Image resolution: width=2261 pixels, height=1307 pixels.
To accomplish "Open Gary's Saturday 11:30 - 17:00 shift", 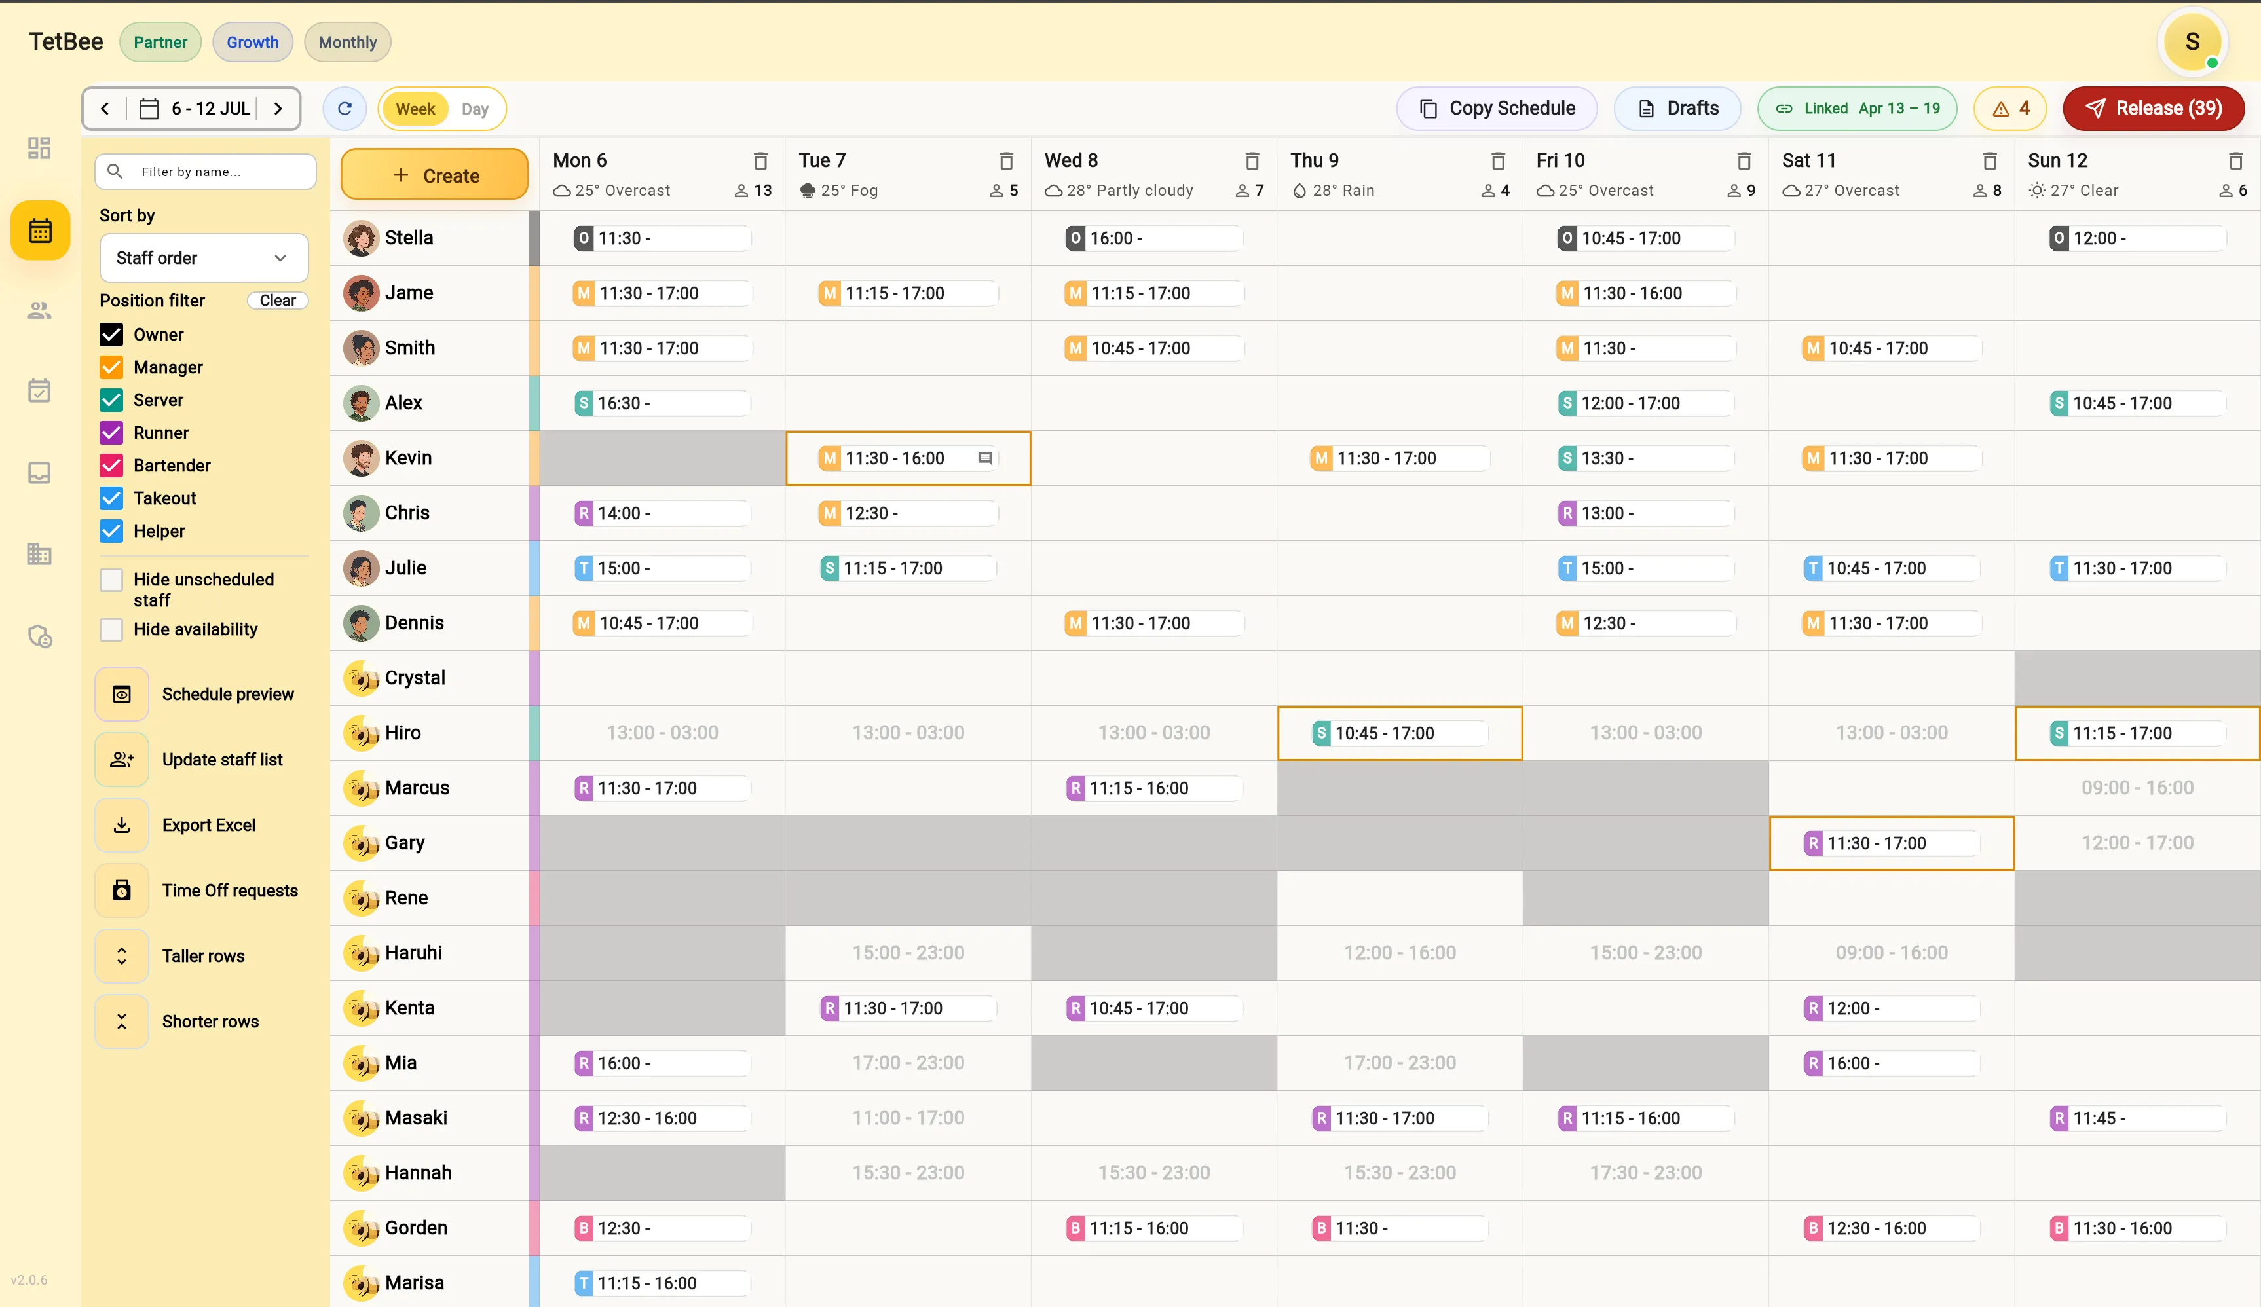I will (x=1892, y=843).
